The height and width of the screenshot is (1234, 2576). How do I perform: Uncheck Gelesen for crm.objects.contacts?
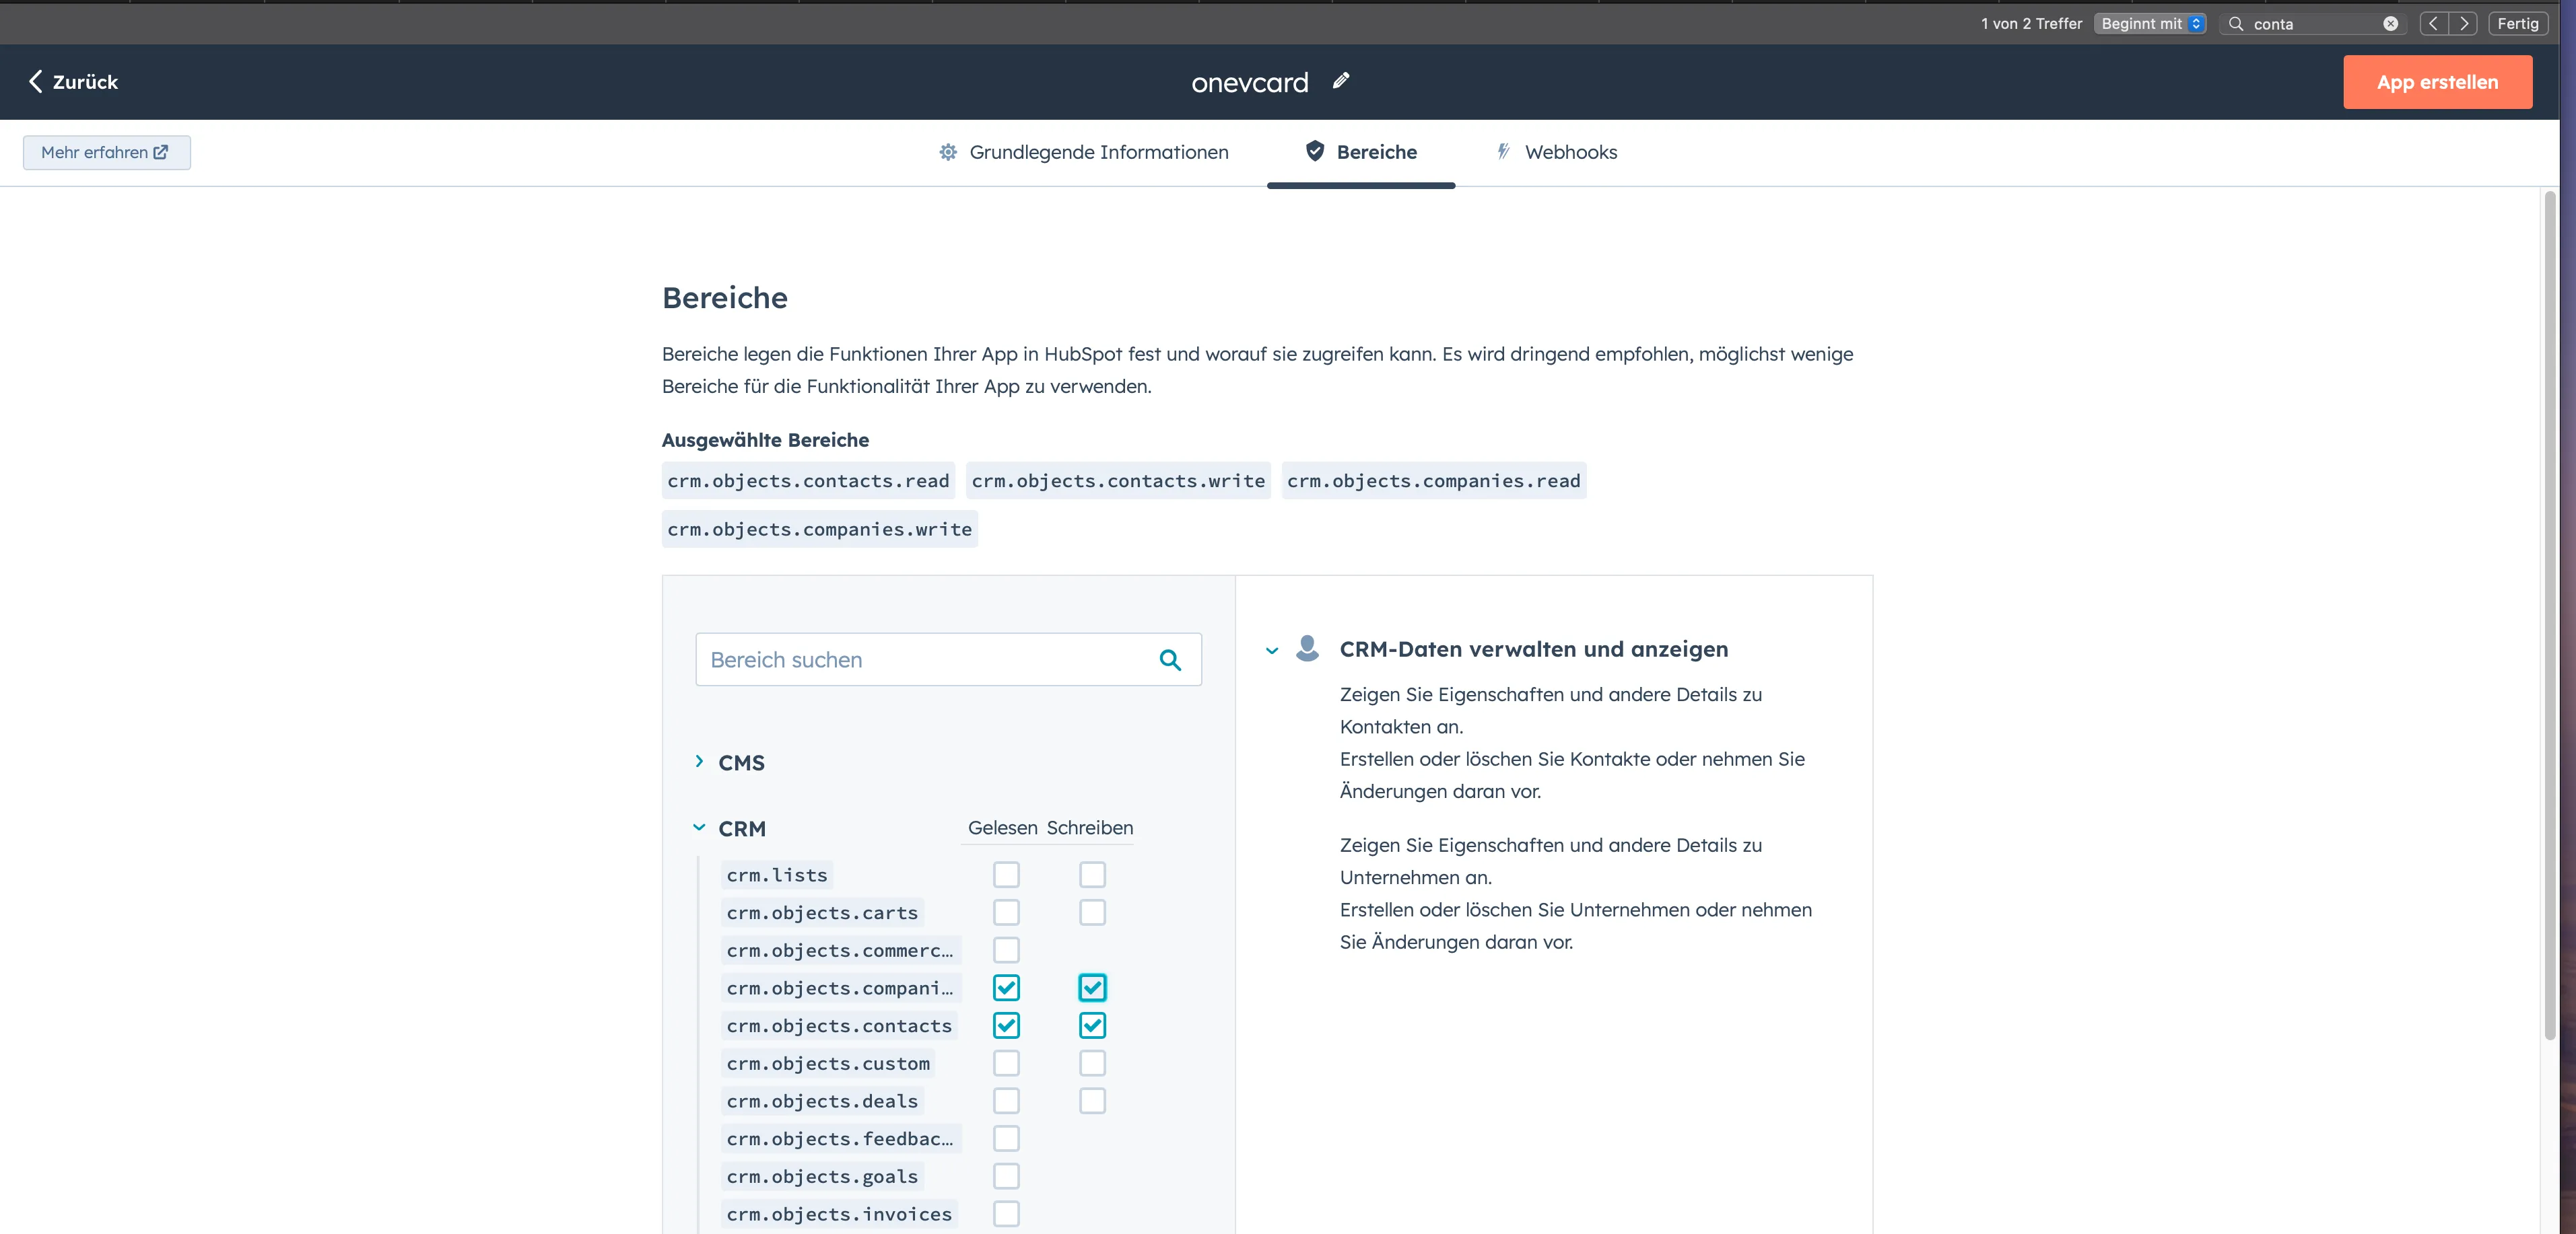[x=1006, y=1025]
